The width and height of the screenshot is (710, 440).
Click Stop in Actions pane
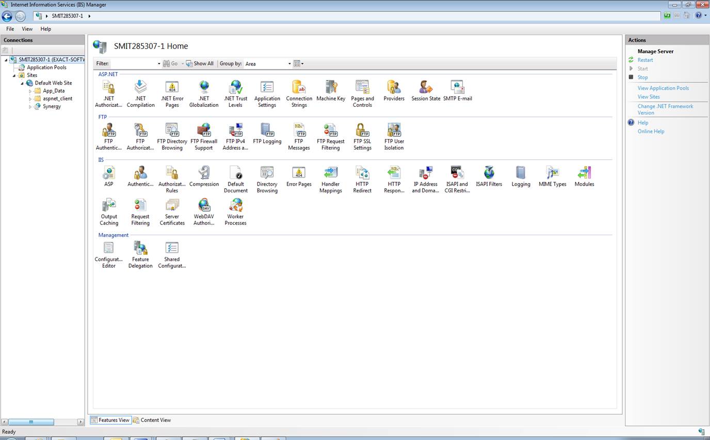coord(642,77)
